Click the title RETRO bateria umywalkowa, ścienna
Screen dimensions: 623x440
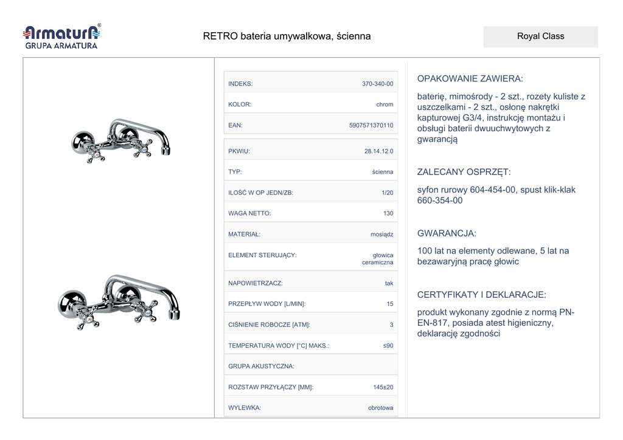287,36
